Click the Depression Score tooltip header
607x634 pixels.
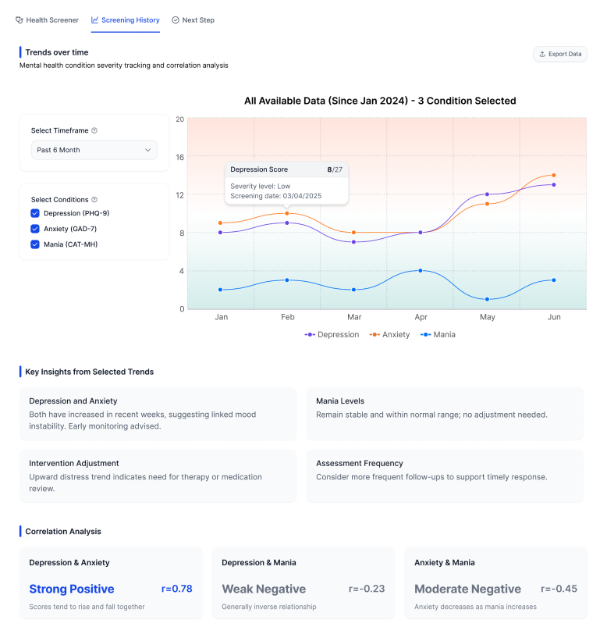[286, 169]
